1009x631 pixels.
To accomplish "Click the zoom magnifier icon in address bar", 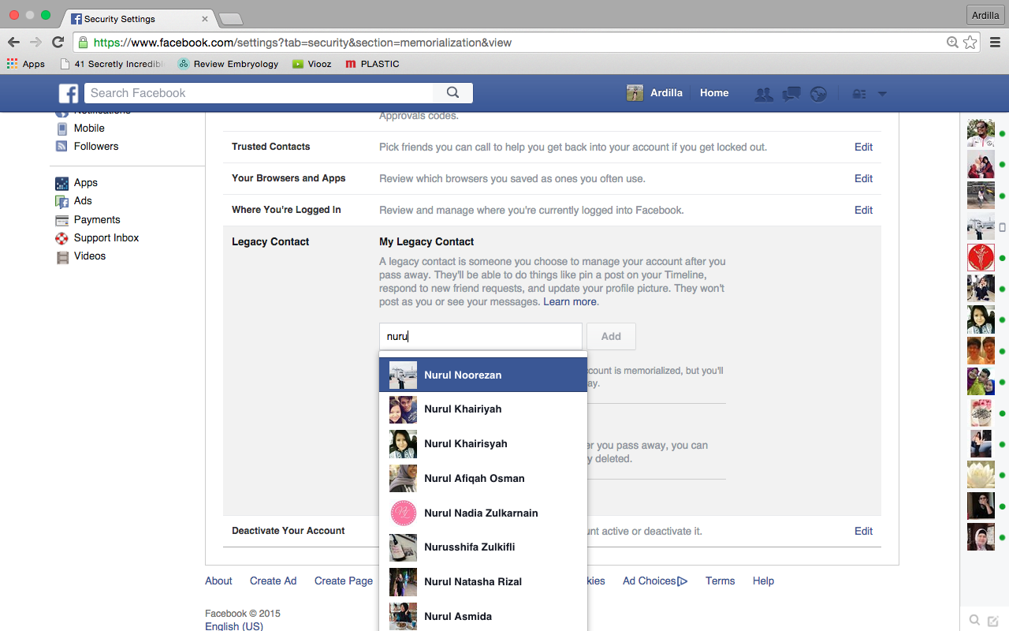I will click(953, 43).
